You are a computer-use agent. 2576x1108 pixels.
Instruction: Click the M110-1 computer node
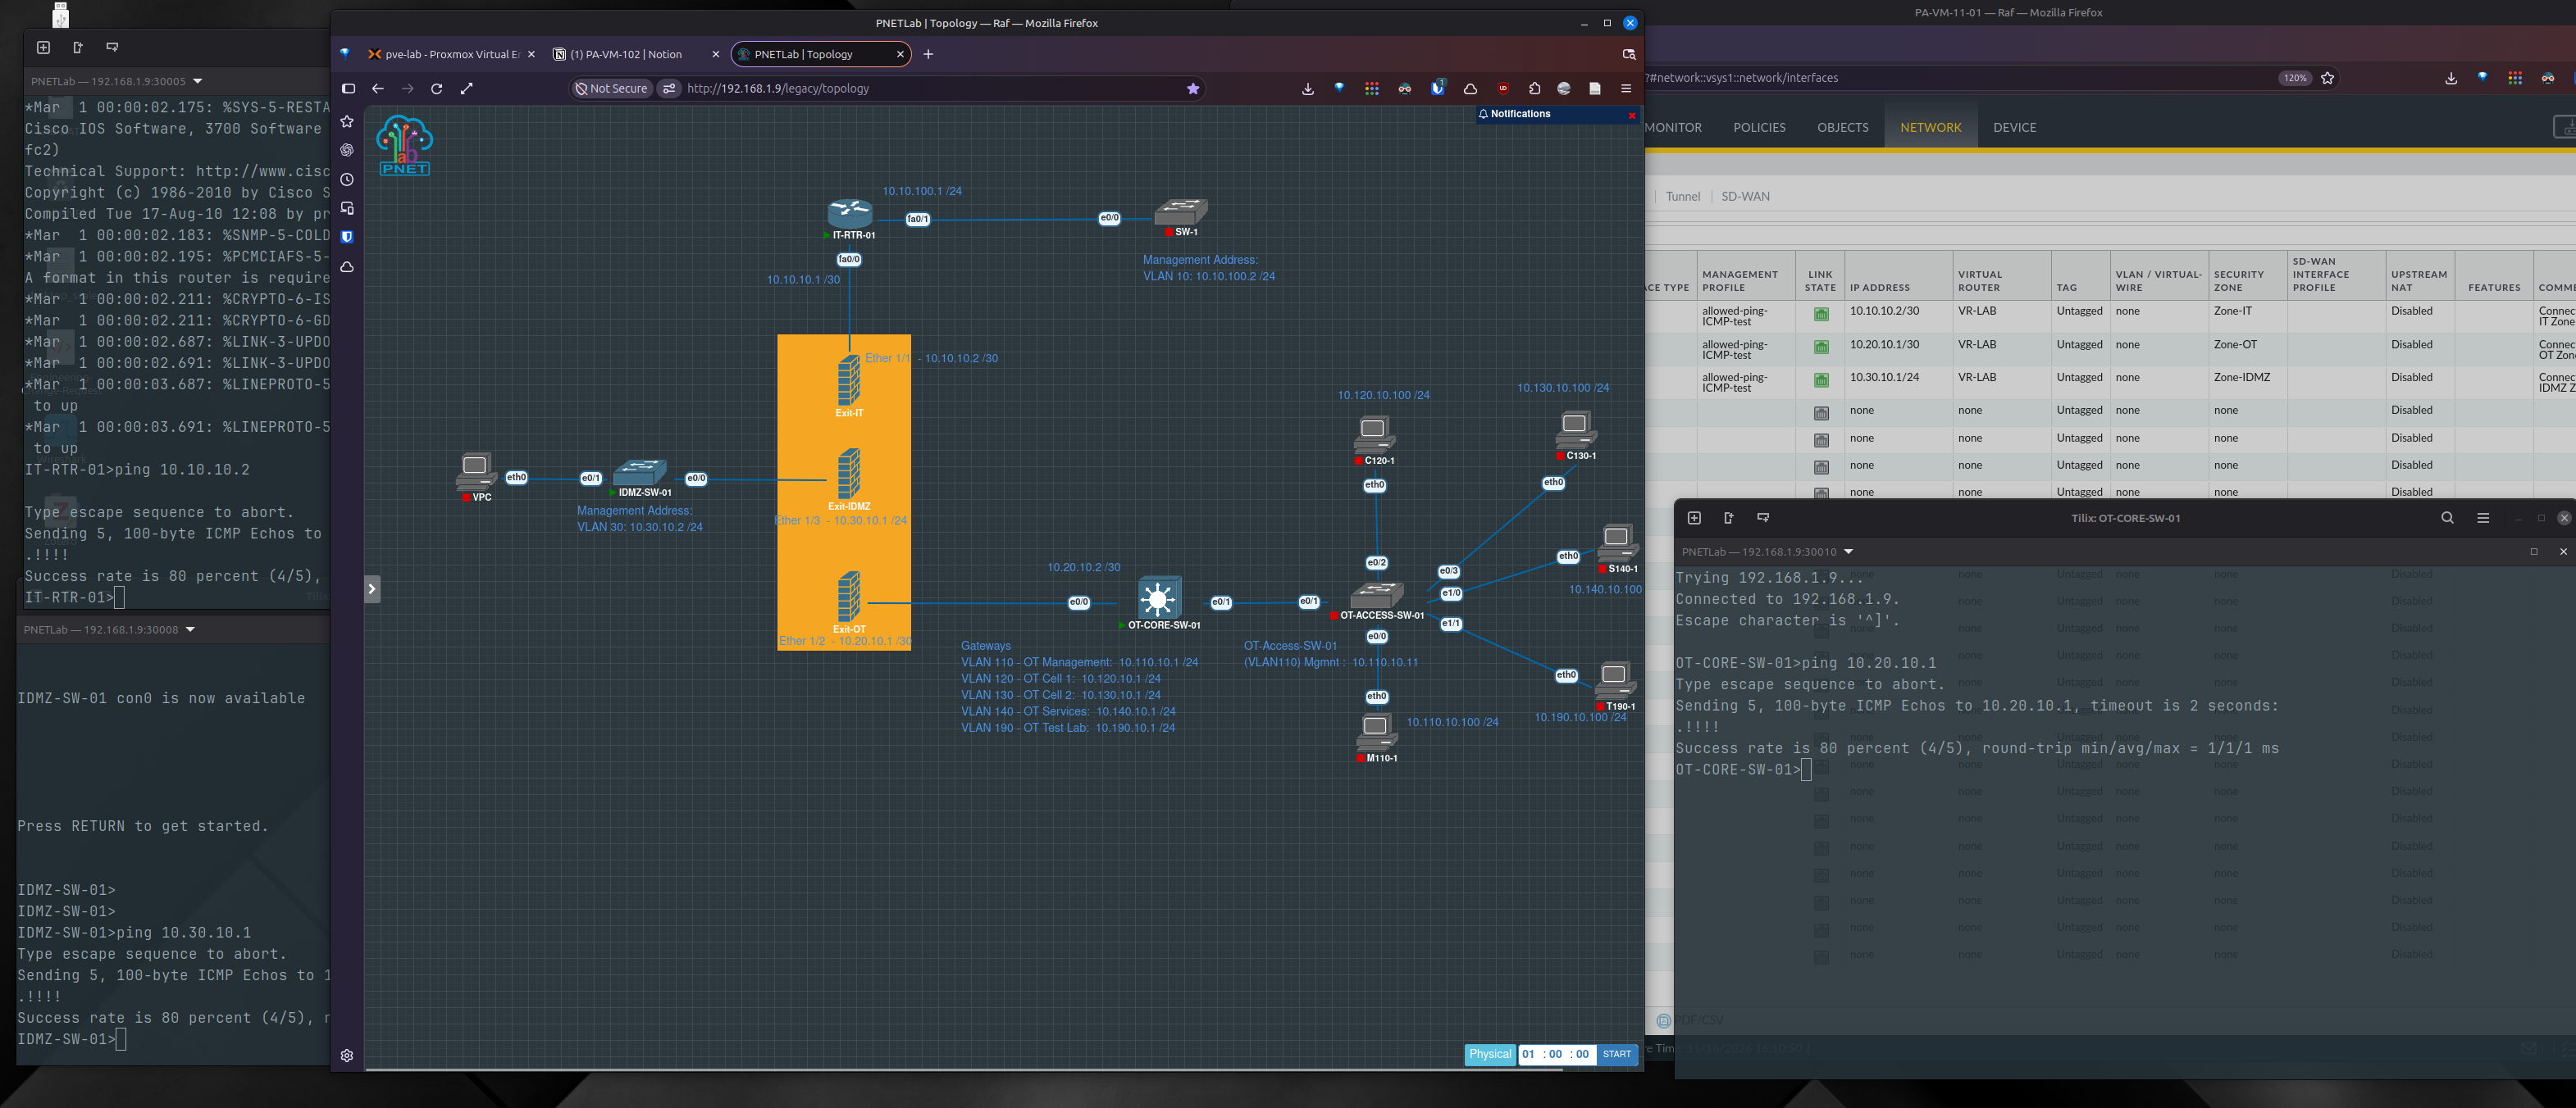click(1377, 733)
